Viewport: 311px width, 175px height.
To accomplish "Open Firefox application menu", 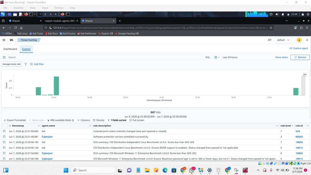I will [x=307, y=28].
